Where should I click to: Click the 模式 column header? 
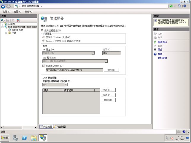point(53,90)
